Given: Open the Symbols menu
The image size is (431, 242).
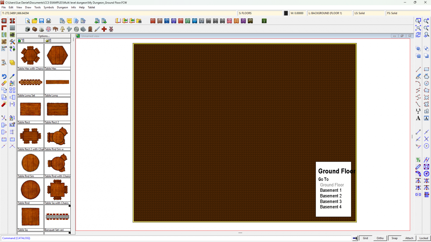Looking at the screenshot, I should [49, 7].
